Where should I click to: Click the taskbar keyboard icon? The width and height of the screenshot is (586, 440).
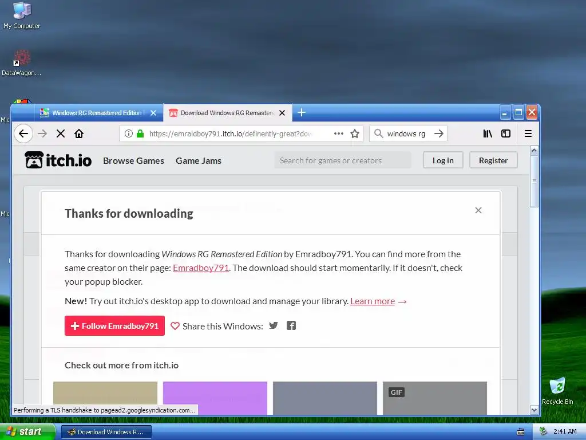521,432
